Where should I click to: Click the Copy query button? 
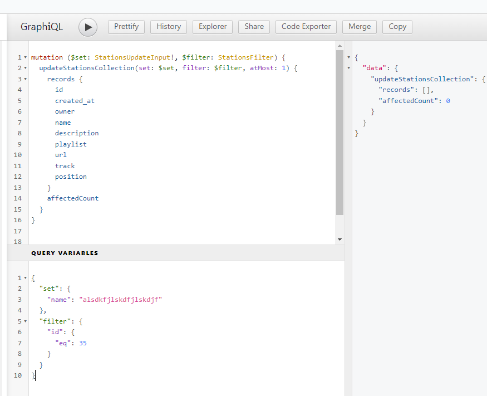click(x=397, y=27)
